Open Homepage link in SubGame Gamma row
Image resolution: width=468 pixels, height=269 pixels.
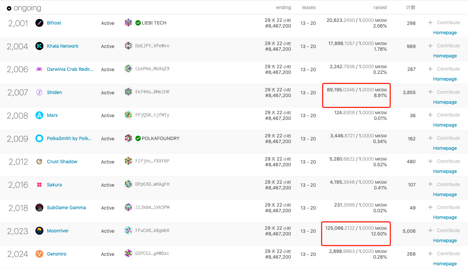(x=445, y=217)
